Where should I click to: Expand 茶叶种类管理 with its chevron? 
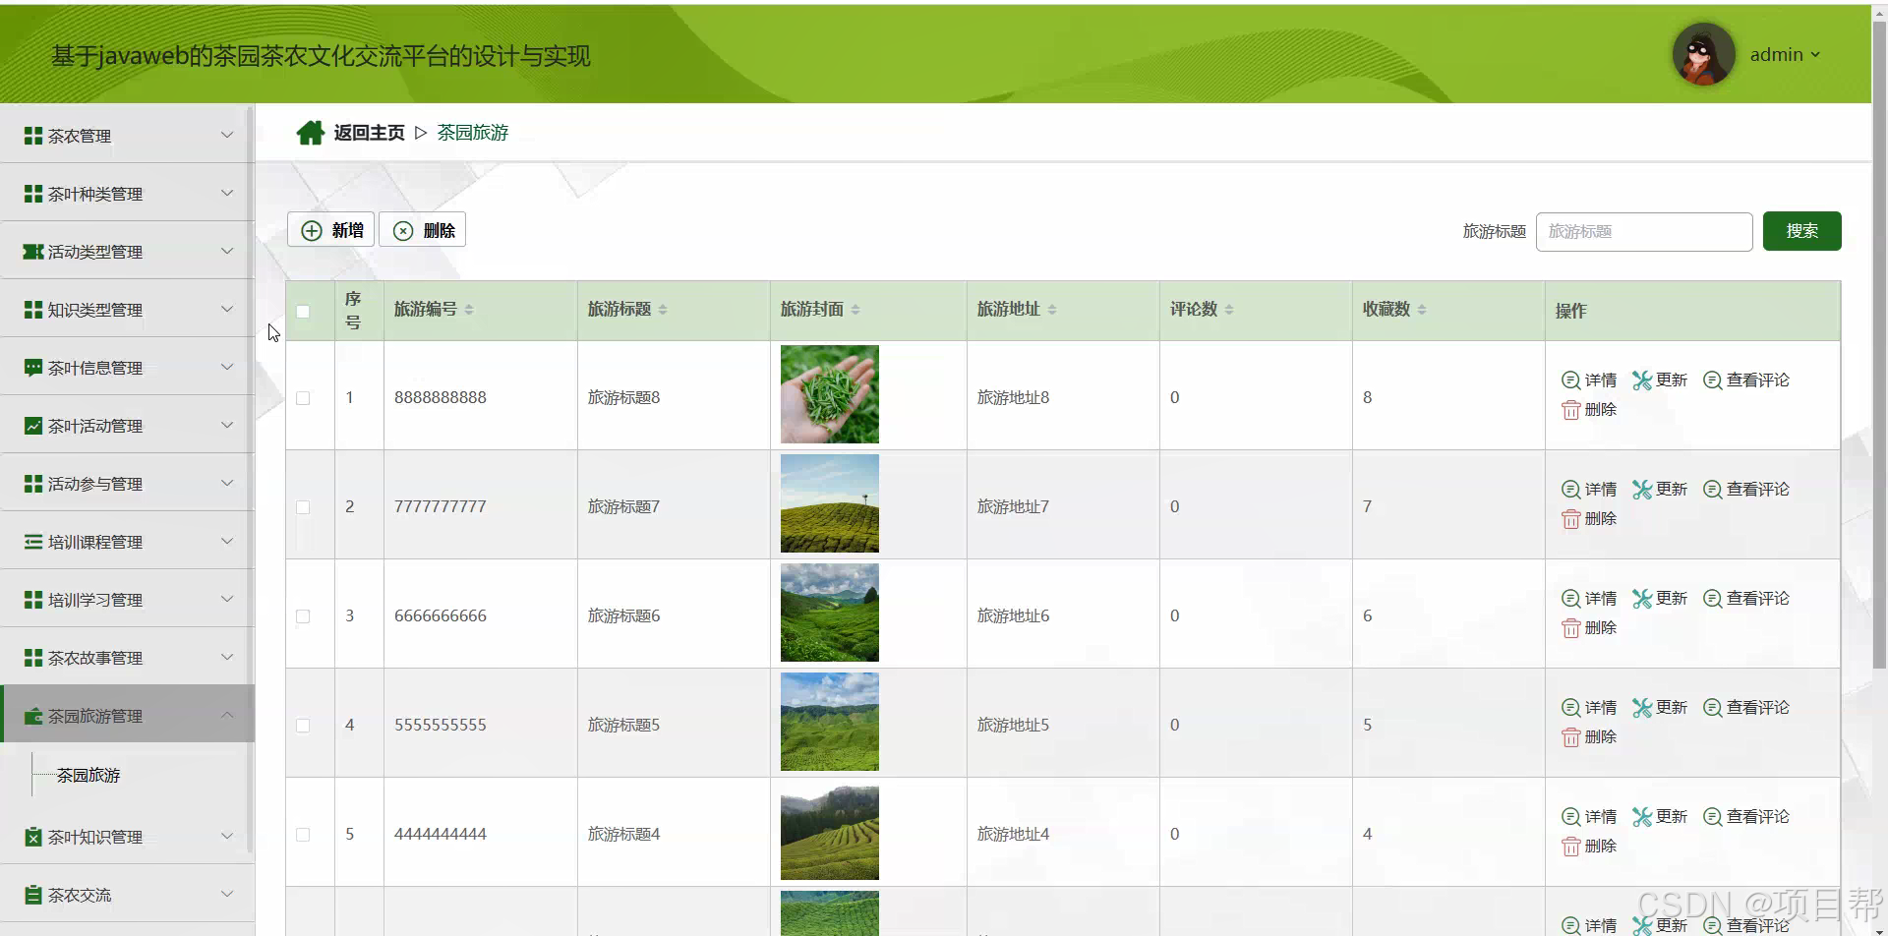click(227, 193)
